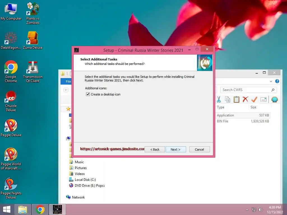Image resolution: width=287 pixels, height=215 pixels.
Task: Sort by the Size column header
Action: coord(253,107)
